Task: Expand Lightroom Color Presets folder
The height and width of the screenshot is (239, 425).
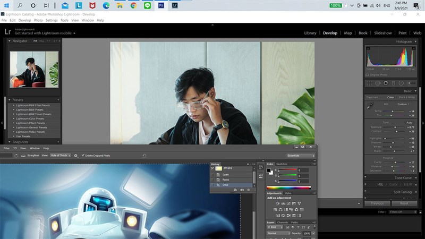Action: coord(13,118)
